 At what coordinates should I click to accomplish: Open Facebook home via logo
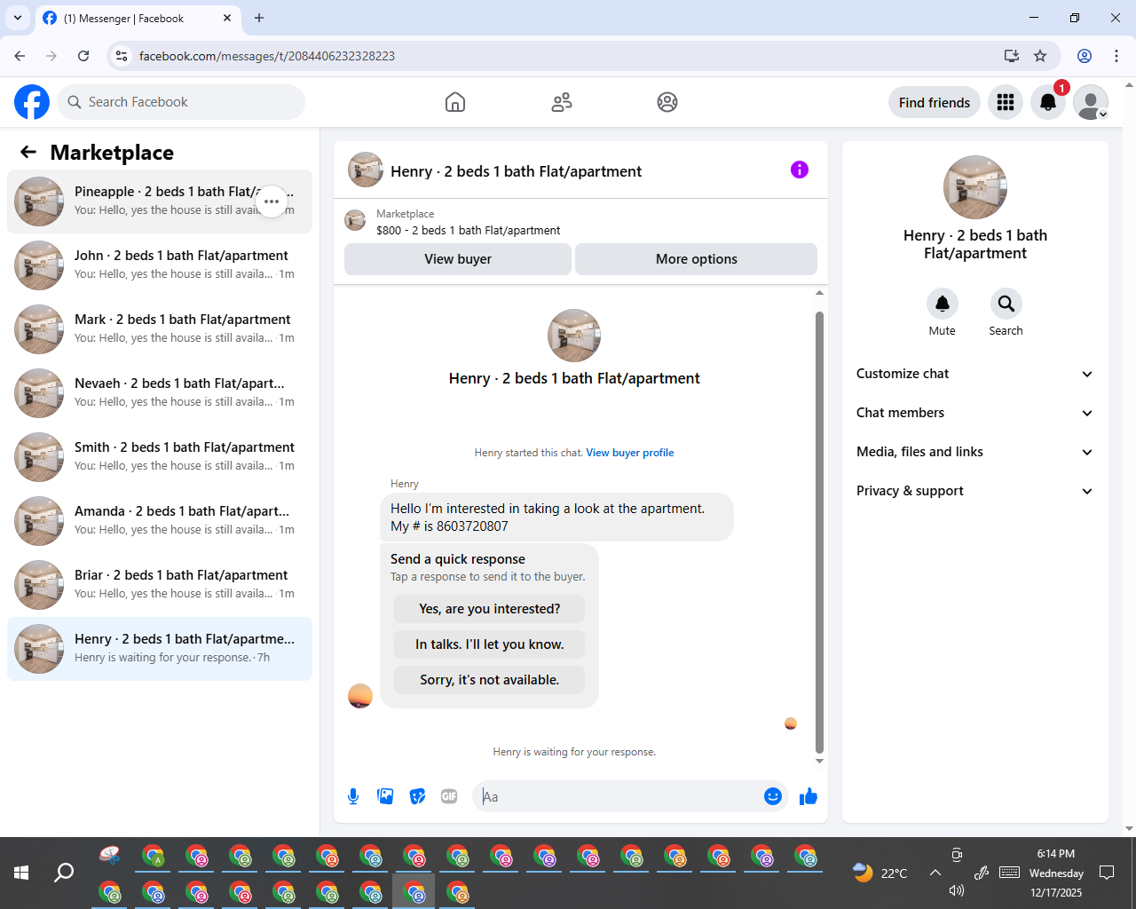pyautogui.click(x=32, y=102)
